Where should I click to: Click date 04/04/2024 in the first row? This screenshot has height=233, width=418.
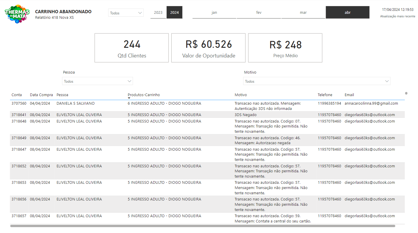click(x=40, y=103)
